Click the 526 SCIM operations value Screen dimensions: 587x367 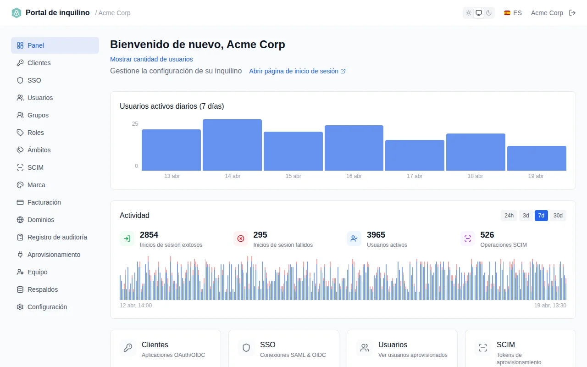coord(487,235)
